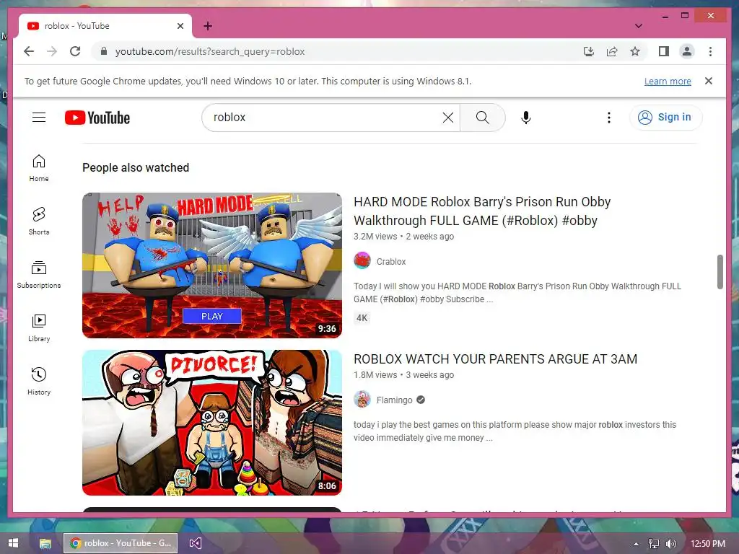Image resolution: width=739 pixels, height=554 pixels.
Task: Dismiss the Chrome update notification bar
Action: (x=709, y=81)
